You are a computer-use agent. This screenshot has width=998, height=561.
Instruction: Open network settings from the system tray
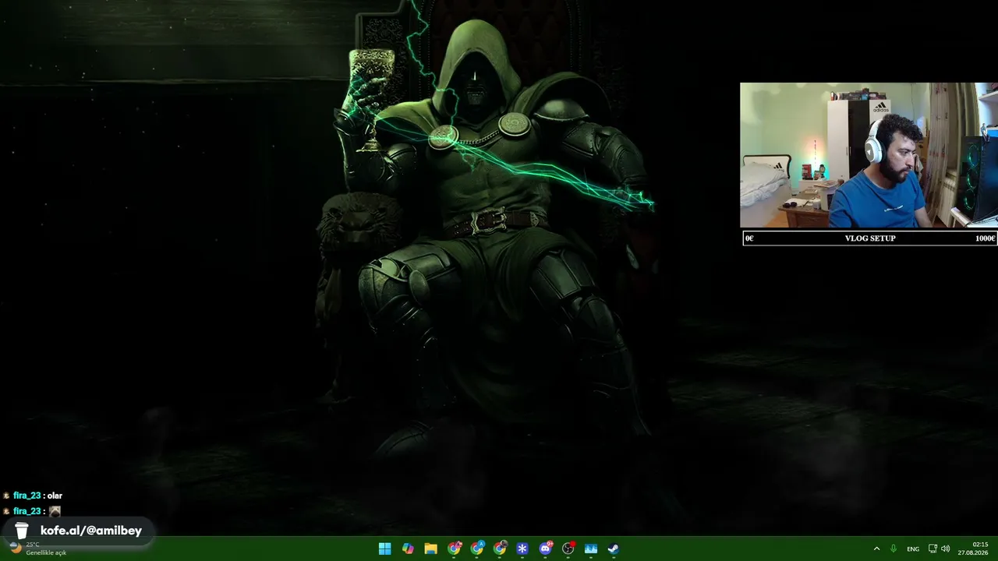[933, 549]
